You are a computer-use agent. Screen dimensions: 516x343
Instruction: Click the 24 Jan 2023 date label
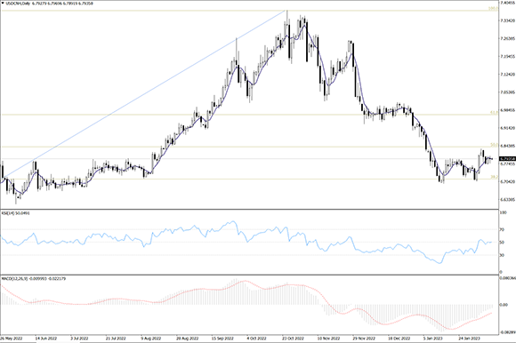[x=469, y=338]
